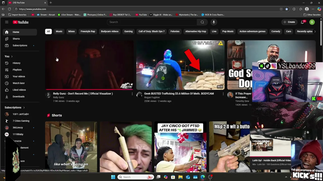Open the notifications bell
The height and width of the screenshot is (181, 323).
[x=302, y=22]
